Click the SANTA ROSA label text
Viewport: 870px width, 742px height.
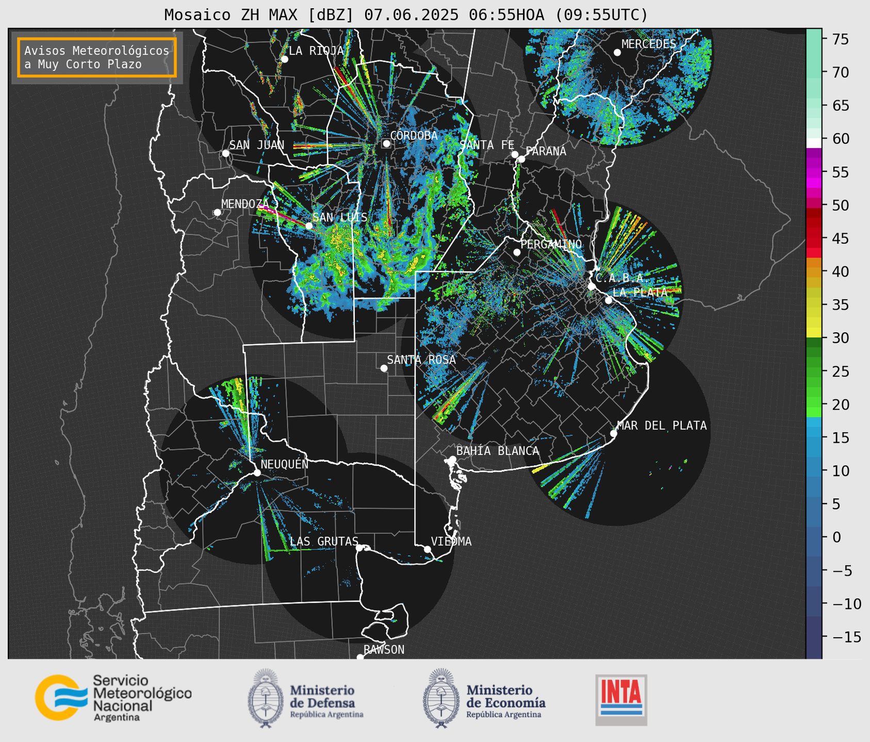421,360
